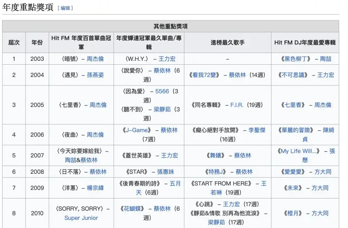Open 王力宏 link next to W.H.Y.
Image resolution: width=348 pixels, height=228 pixels.
coord(167,59)
